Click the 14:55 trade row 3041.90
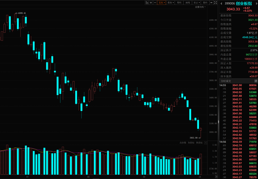Screen dimensions: 258x179 pyautogui.click(x=239, y=85)
